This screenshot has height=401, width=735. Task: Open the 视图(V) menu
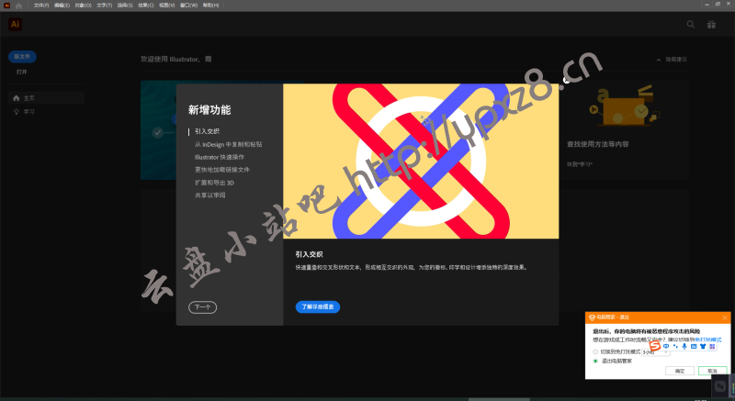coord(167,6)
